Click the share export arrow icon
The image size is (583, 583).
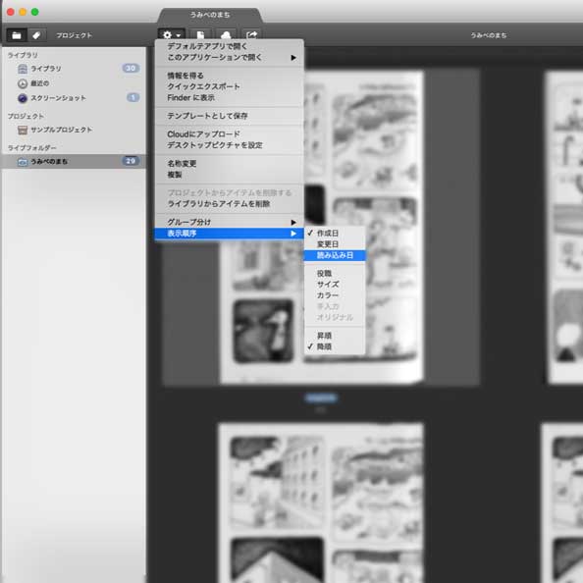pos(251,35)
